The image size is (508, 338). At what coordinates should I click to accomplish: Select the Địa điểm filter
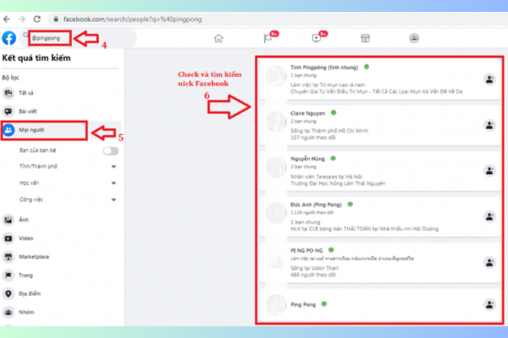60,293
